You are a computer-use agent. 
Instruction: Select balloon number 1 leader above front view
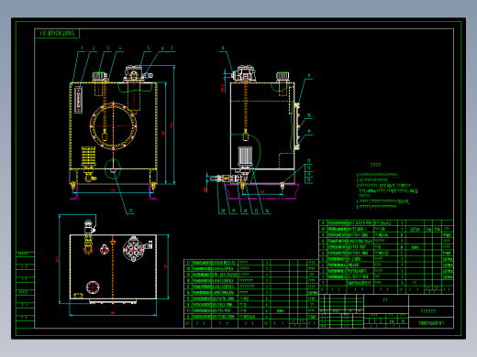(x=82, y=49)
